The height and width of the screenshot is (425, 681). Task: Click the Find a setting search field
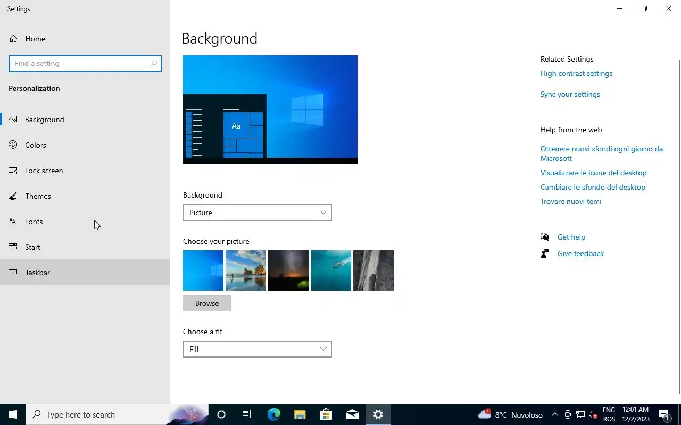[x=85, y=64]
